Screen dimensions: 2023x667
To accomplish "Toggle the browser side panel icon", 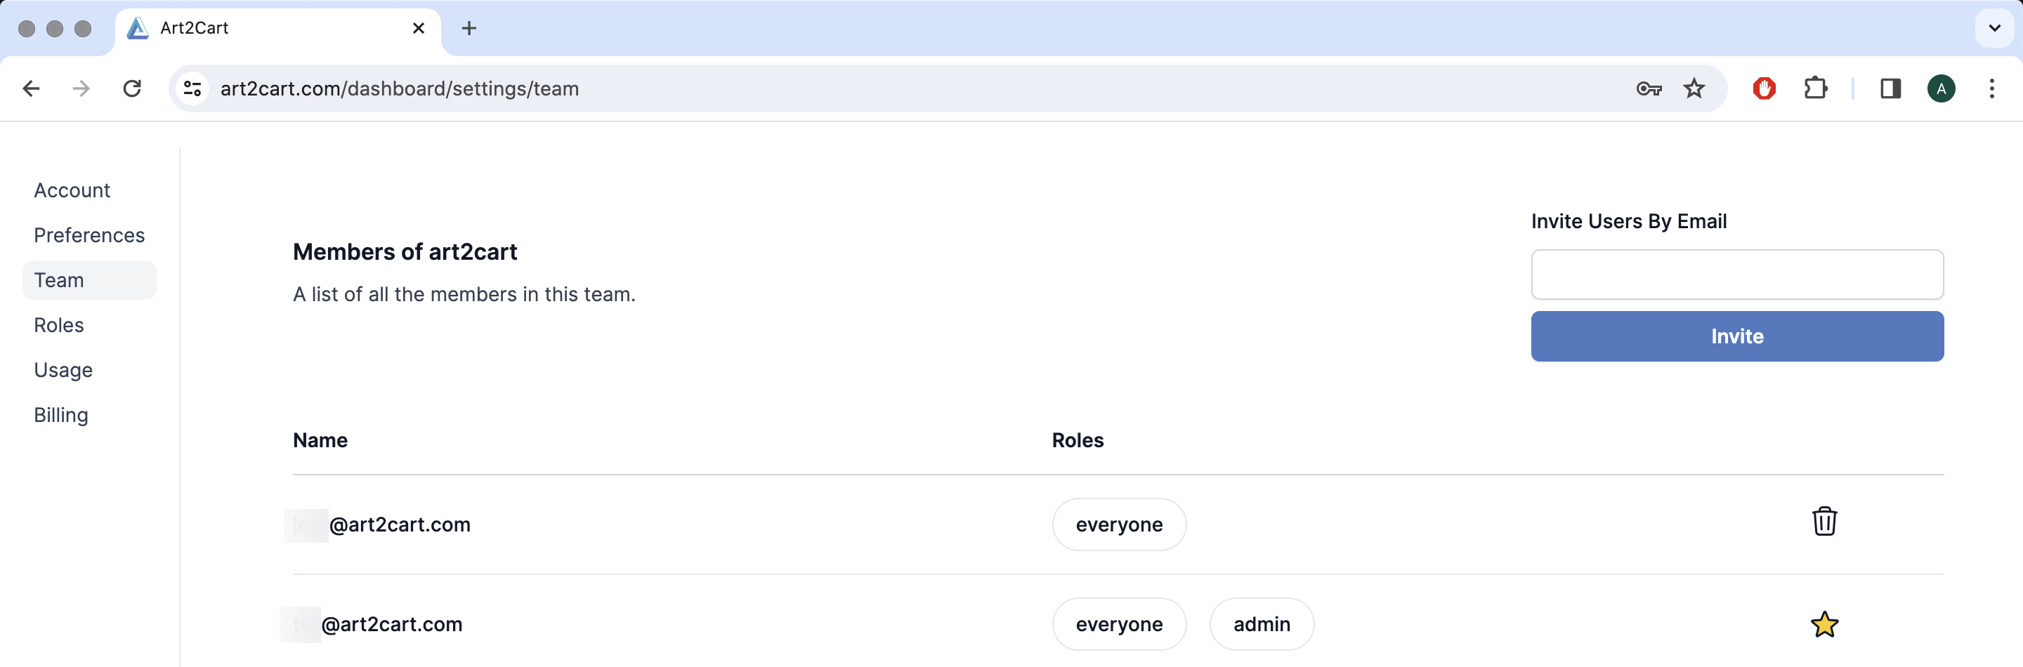I will click(x=1890, y=88).
